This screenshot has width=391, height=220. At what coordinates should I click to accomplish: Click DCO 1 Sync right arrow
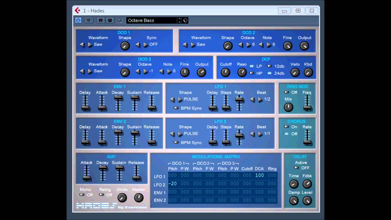(x=145, y=45)
